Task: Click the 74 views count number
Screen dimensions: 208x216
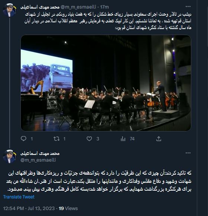Action: click(132, 139)
